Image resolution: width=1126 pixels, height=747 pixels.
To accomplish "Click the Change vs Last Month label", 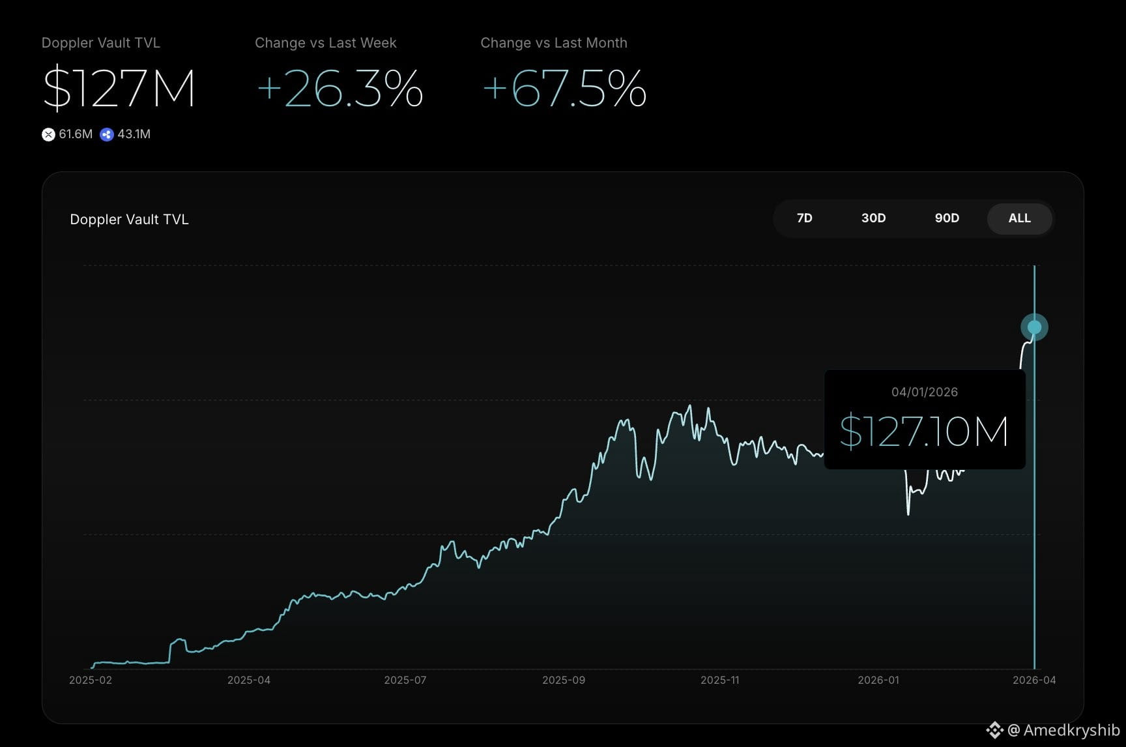I will (x=554, y=43).
